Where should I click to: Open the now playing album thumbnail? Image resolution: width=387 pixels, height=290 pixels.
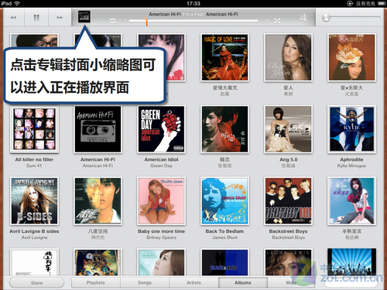coord(84,17)
